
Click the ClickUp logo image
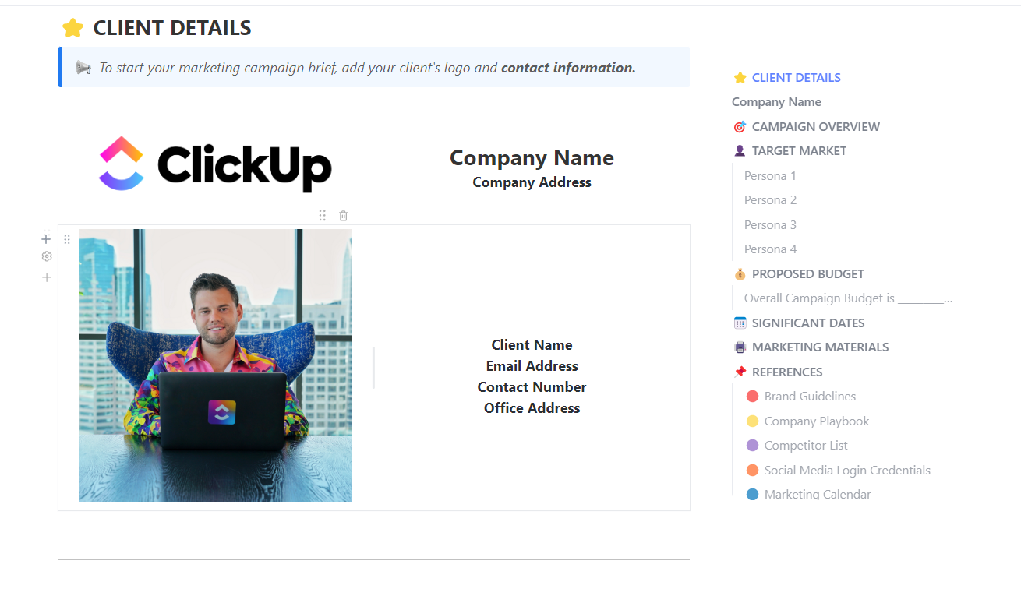(x=215, y=164)
